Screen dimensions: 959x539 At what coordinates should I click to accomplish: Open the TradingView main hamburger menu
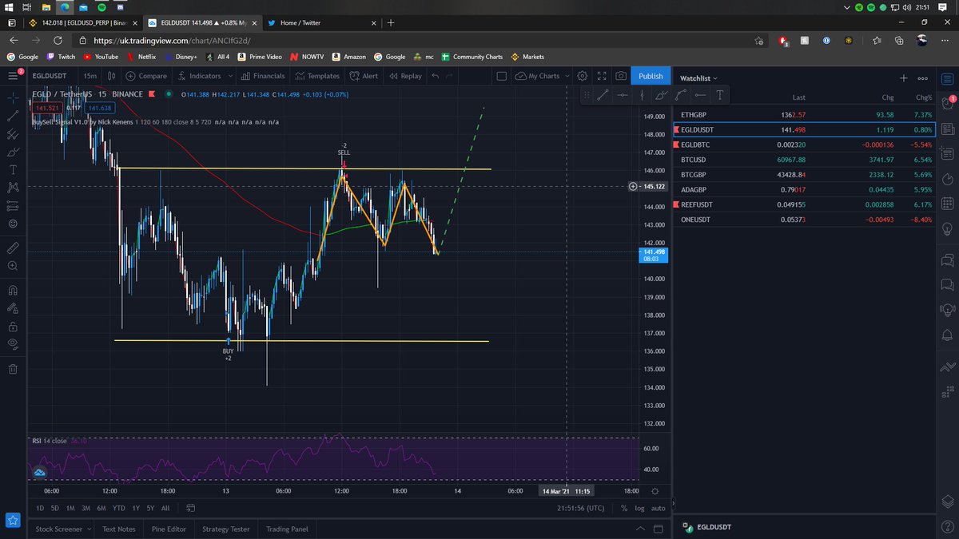point(12,75)
